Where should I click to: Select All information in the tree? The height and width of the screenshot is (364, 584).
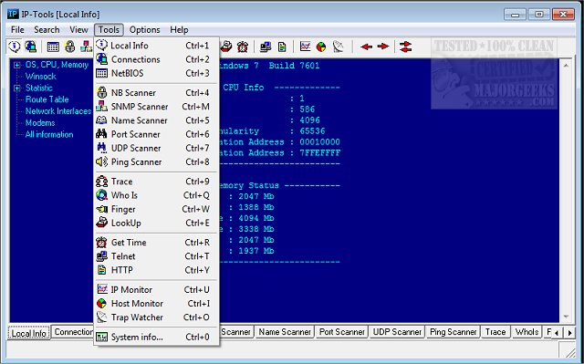pyautogui.click(x=49, y=134)
